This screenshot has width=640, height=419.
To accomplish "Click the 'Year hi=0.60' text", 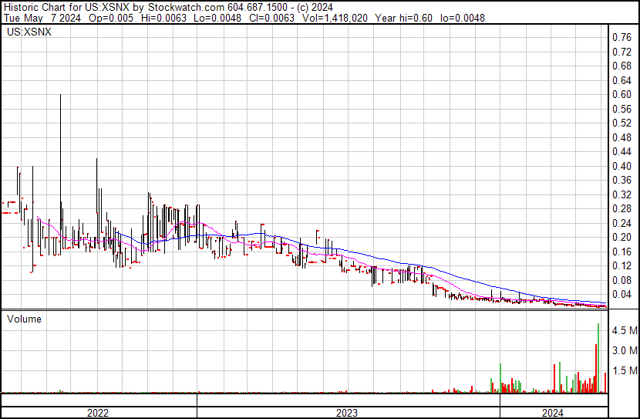I will [404, 18].
